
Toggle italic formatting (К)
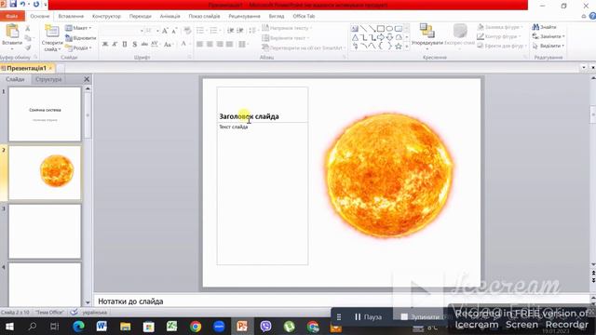(x=115, y=44)
